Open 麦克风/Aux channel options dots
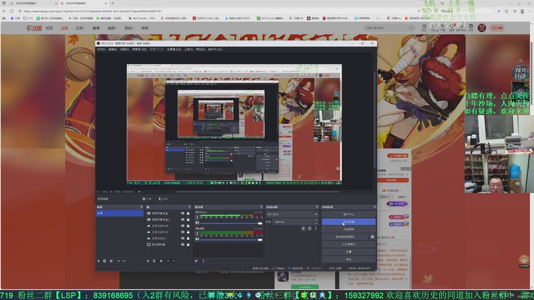Image resolution: width=534 pixels, height=300 pixels. pos(197,217)
